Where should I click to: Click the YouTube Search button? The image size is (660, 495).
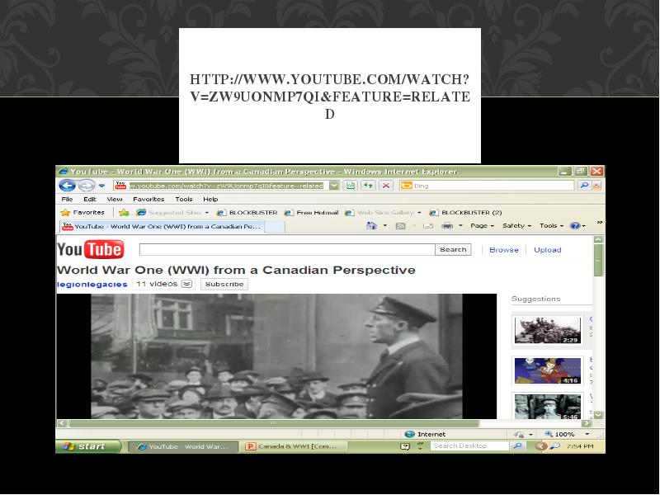(453, 250)
